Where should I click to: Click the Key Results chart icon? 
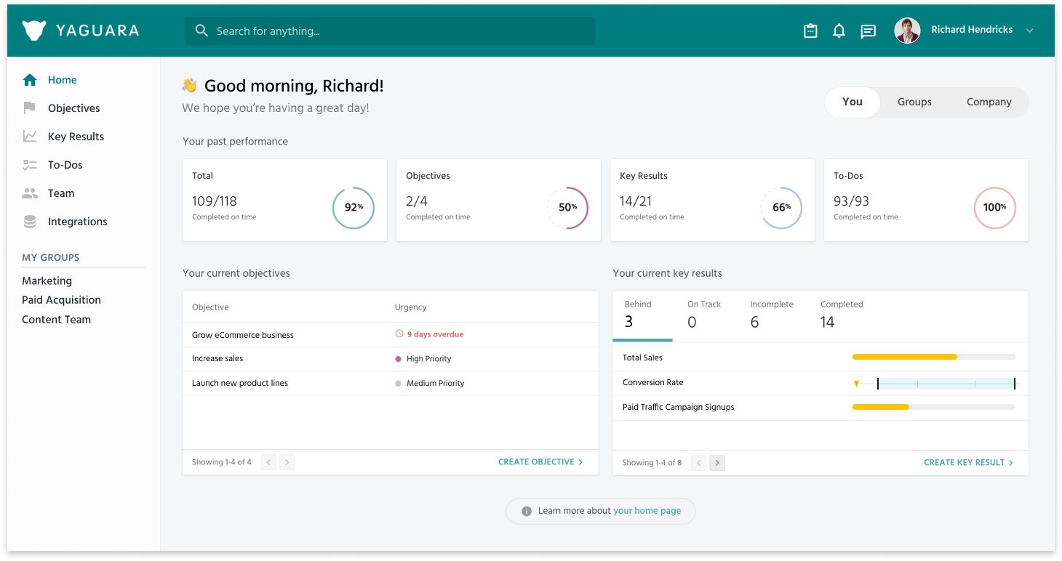[x=30, y=137]
